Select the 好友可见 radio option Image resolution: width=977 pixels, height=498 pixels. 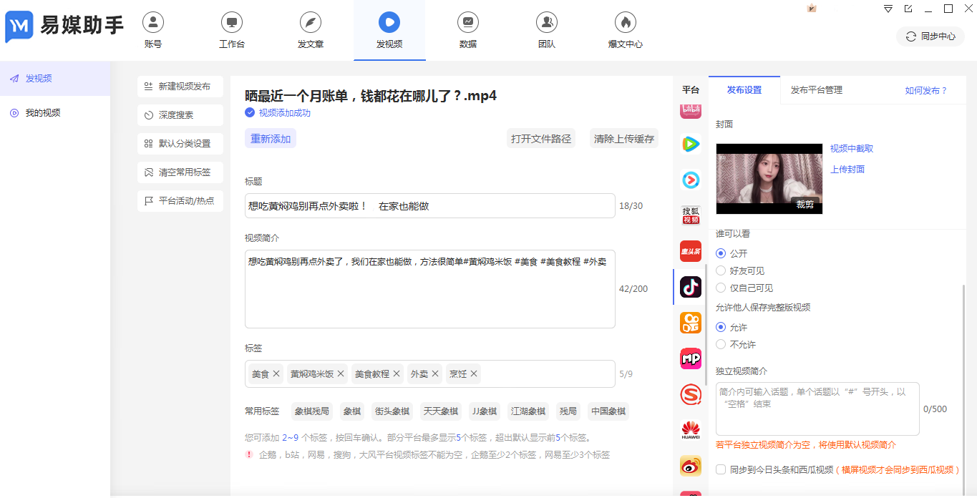point(721,270)
